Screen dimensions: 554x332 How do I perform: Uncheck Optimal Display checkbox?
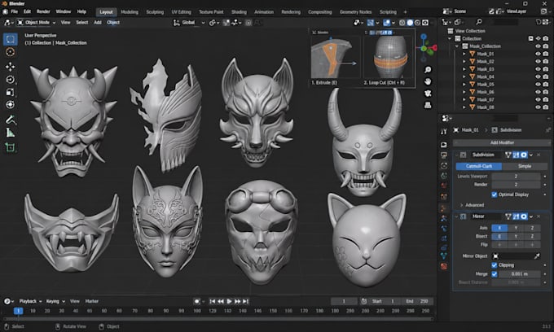coord(495,194)
